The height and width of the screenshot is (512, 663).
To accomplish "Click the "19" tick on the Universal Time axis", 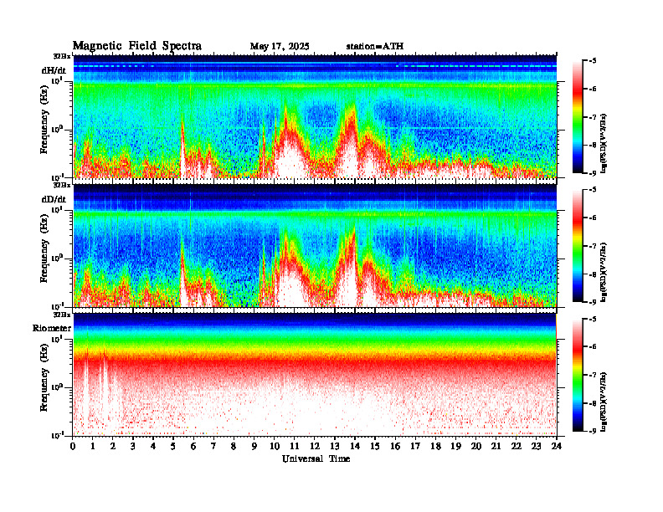I will [x=455, y=447].
